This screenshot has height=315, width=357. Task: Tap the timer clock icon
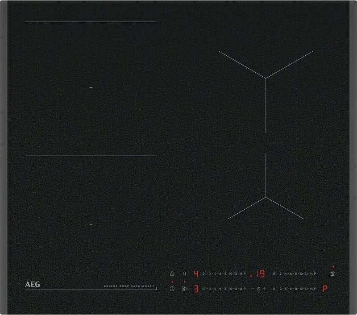pos(258,289)
